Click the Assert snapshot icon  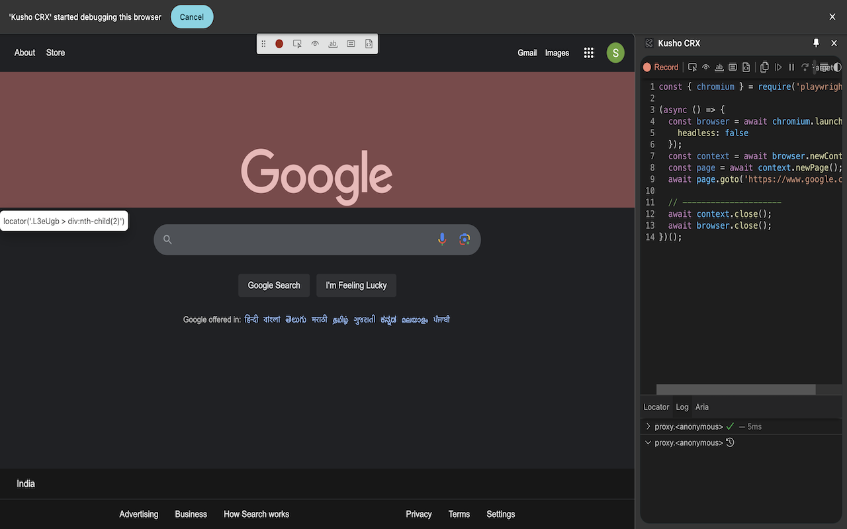746,67
